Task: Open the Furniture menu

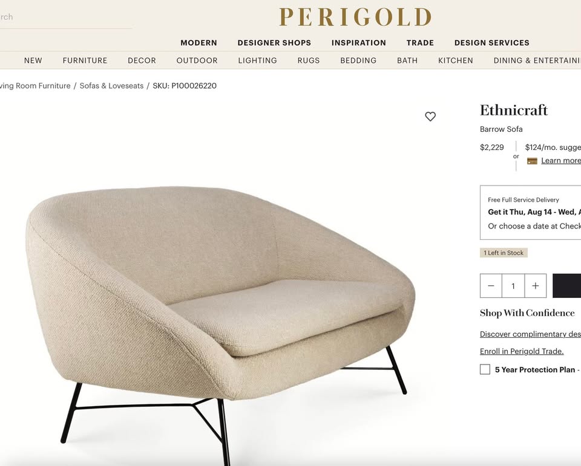Action: point(85,60)
